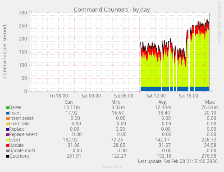
Task: Click the Insert max value 20.10
Action: click(x=210, y=113)
